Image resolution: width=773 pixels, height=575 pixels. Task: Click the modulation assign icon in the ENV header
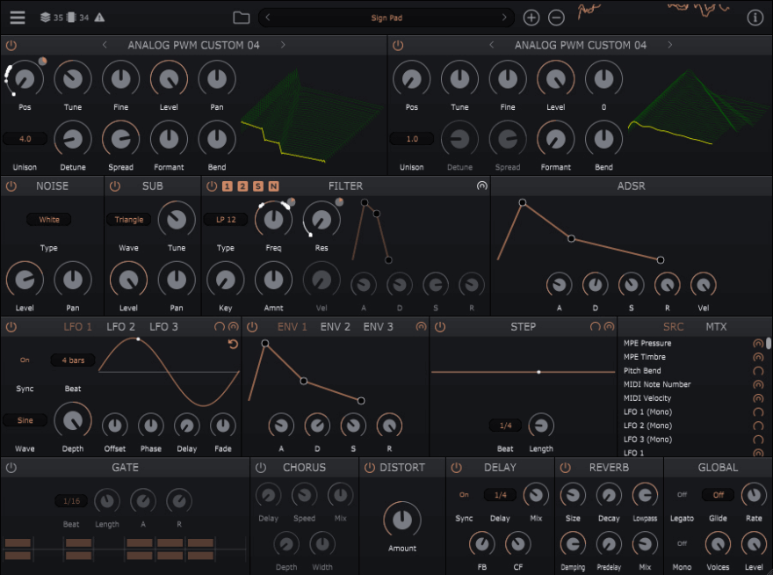pyautogui.click(x=421, y=326)
